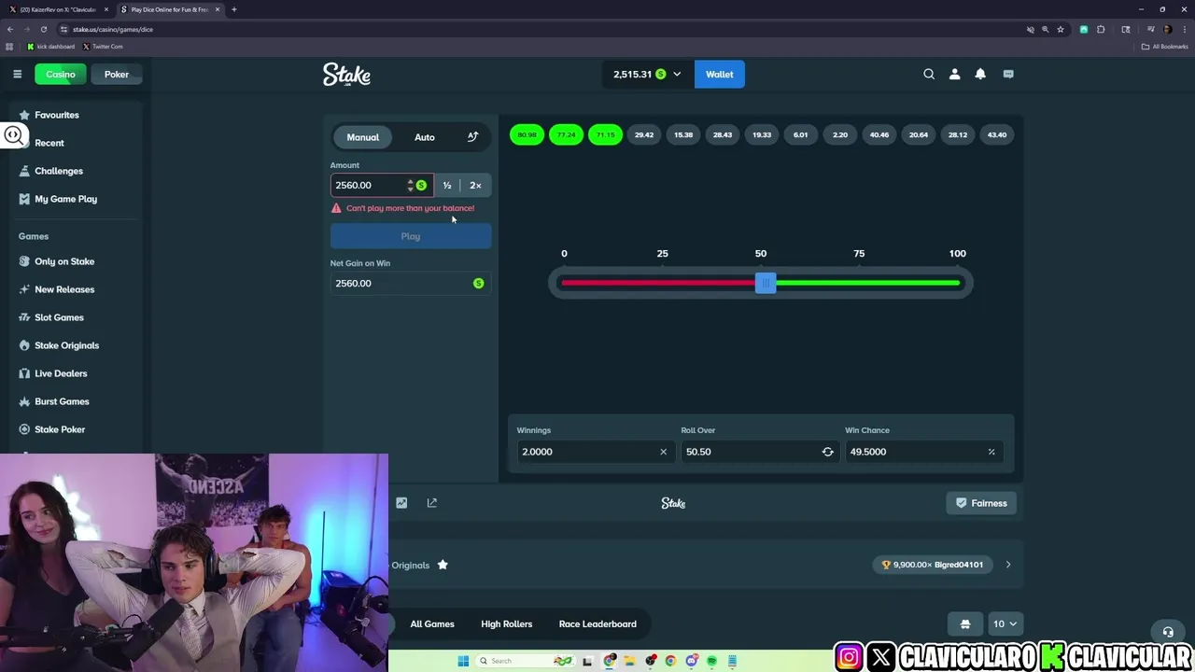1195x672 pixels.
Task: Halve the amount with ½ button
Action: 447,185
